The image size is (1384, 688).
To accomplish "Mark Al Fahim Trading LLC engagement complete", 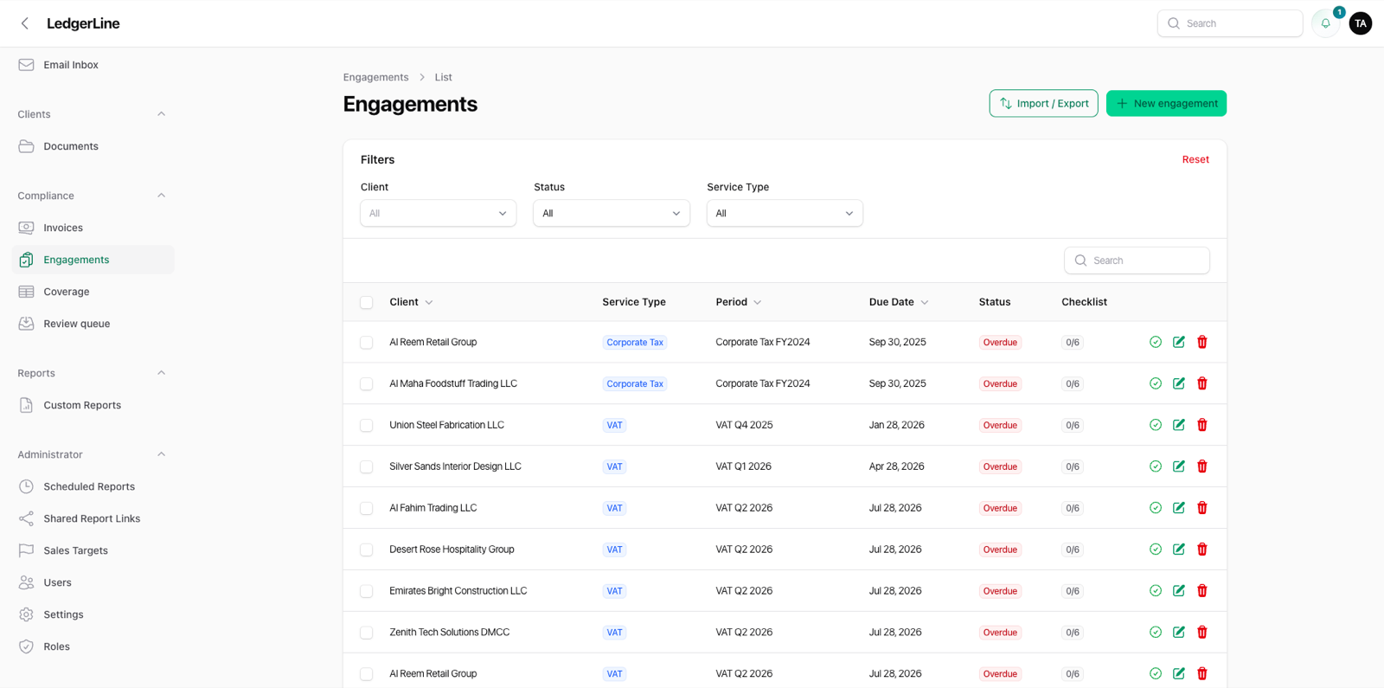I will click(x=1156, y=508).
